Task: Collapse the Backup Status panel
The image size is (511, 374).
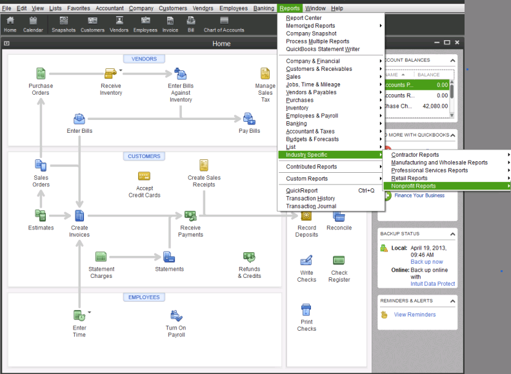Action: click(x=452, y=234)
